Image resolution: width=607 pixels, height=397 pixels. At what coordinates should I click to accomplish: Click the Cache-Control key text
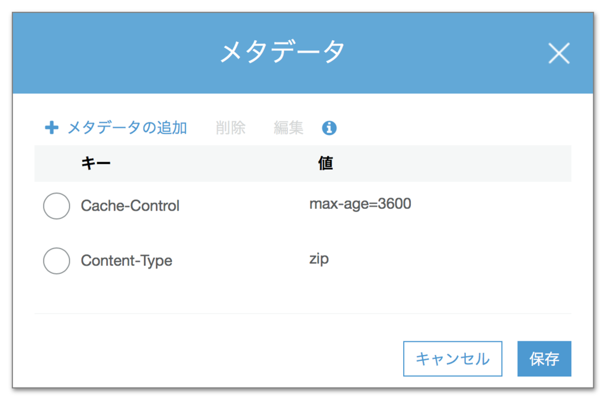130,206
